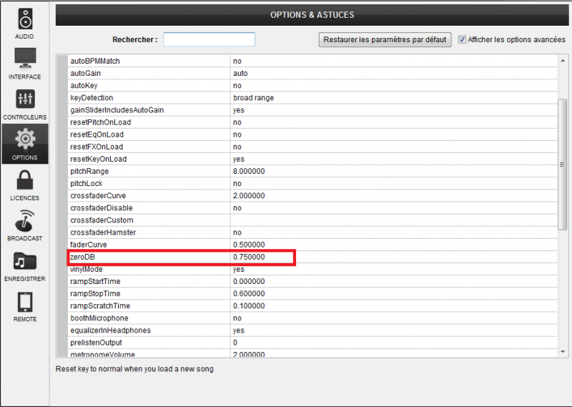Viewport: 572px width, 407px height.
Task: Open the Interface monitor icon
Action: coord(25,59)
